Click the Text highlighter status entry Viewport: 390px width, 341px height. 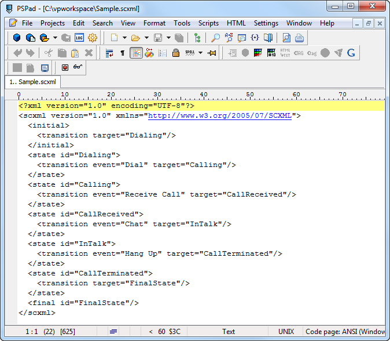tap(229, 332)
